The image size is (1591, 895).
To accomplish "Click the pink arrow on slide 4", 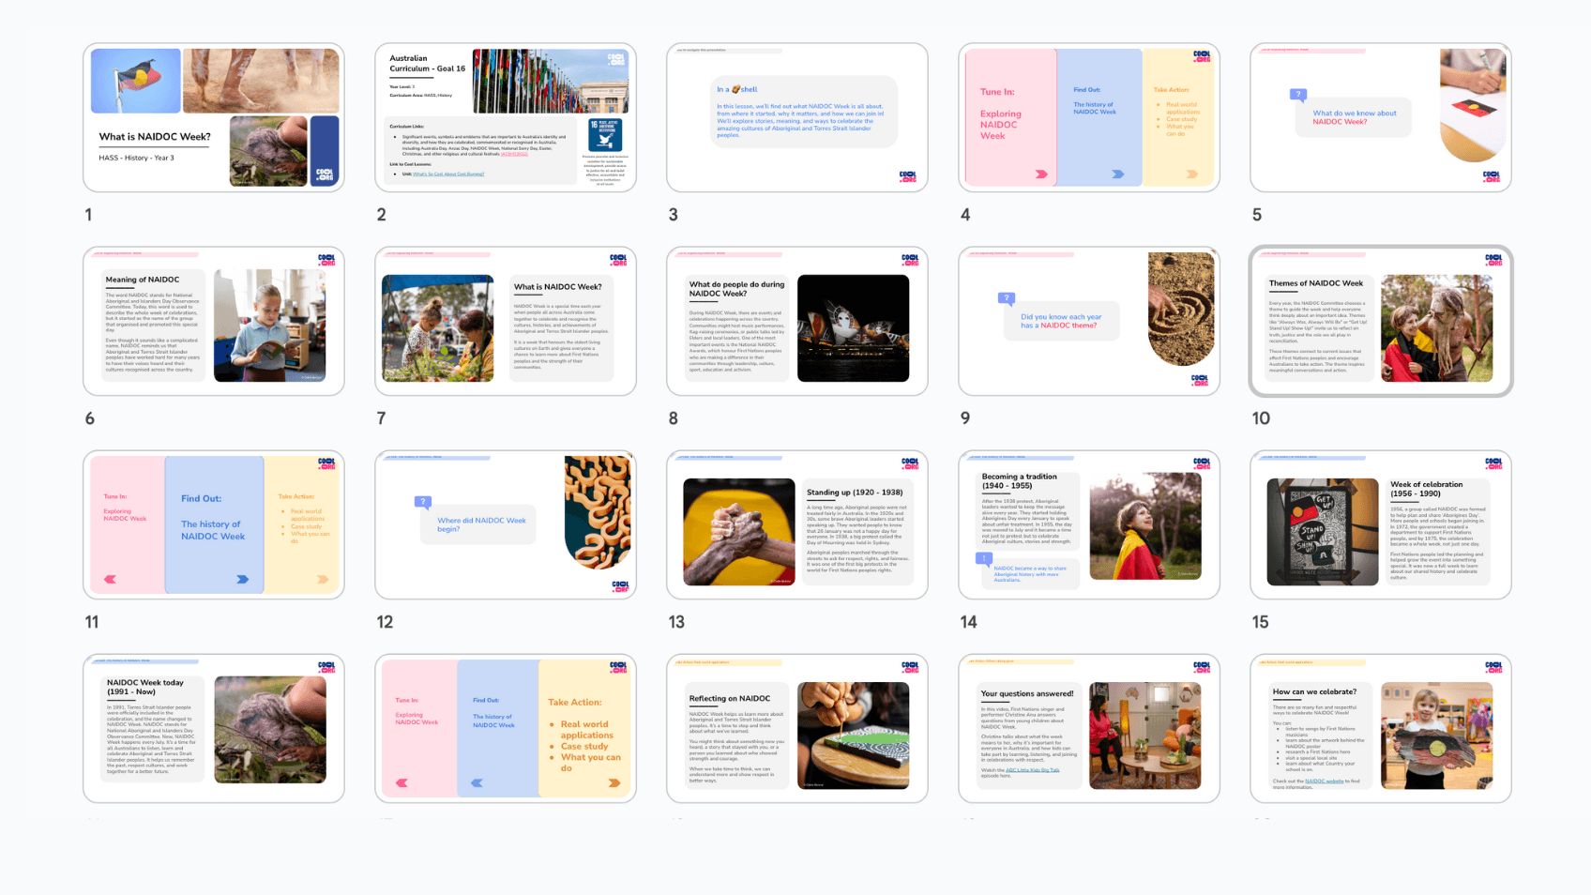I will (x=1041, y=174).
